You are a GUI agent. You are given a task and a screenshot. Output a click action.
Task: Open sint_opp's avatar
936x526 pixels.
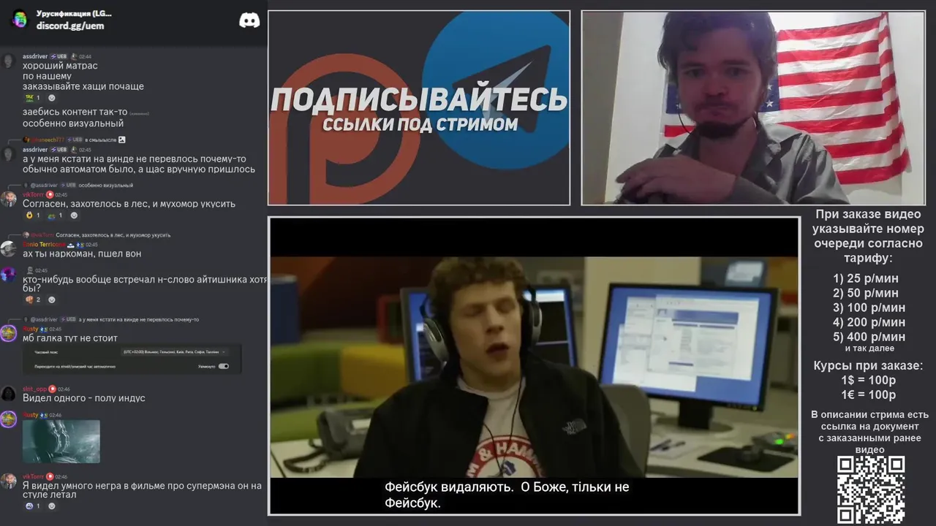point(9,394)
